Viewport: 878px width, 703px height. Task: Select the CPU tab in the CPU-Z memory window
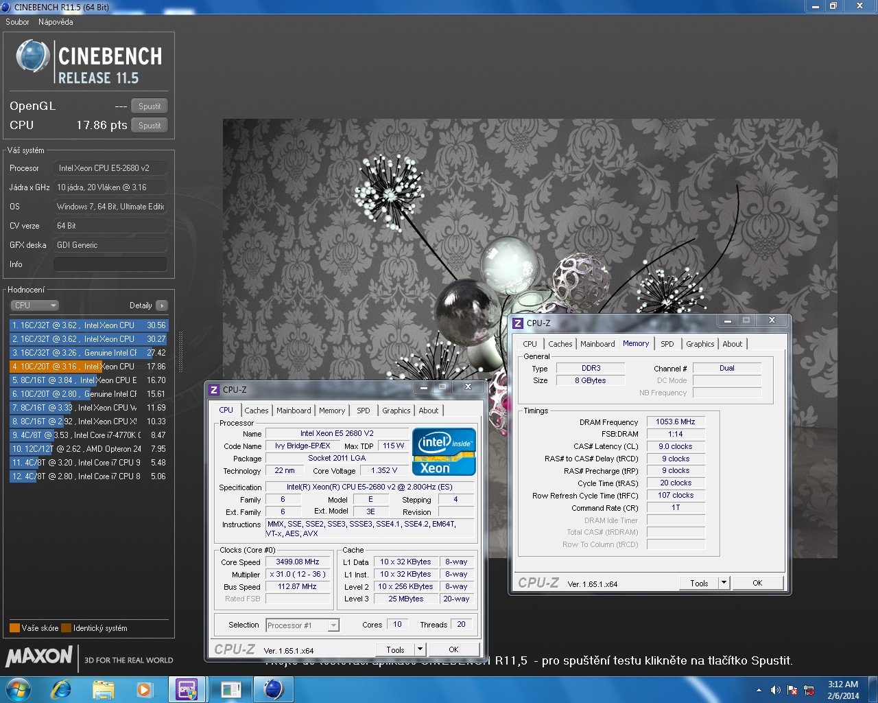[x=530, y=344]
